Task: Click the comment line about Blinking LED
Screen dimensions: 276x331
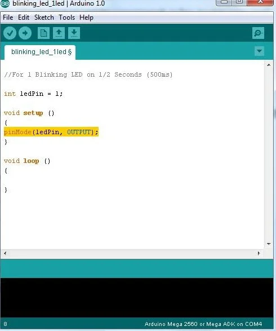Action: [88, 74]
